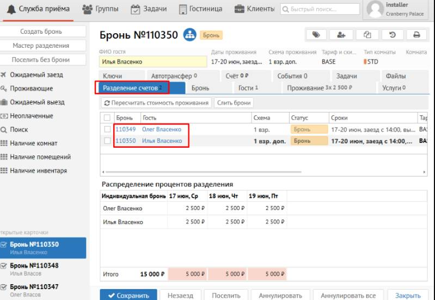Click the installer user avatar
The height and width of the screenshot is (300, 435).
pos(375,9)
